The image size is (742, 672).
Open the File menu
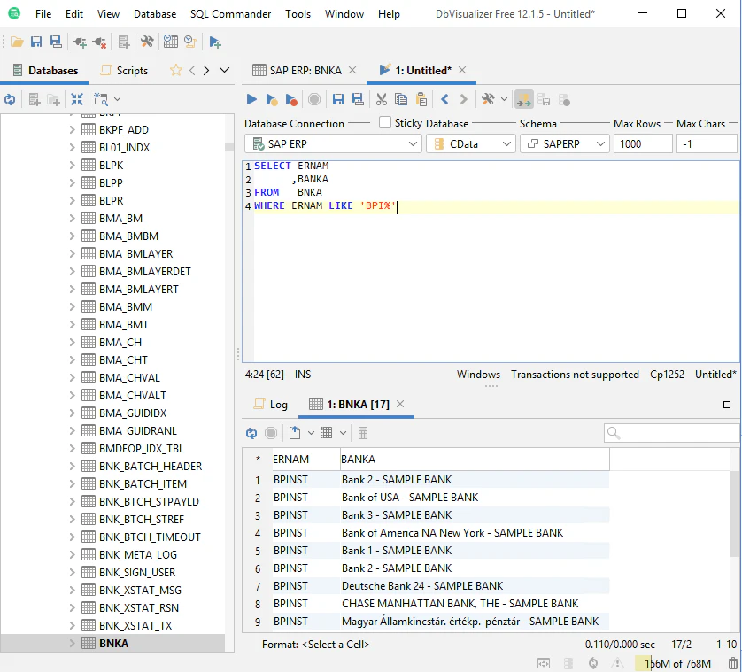(x=43, y=14)
